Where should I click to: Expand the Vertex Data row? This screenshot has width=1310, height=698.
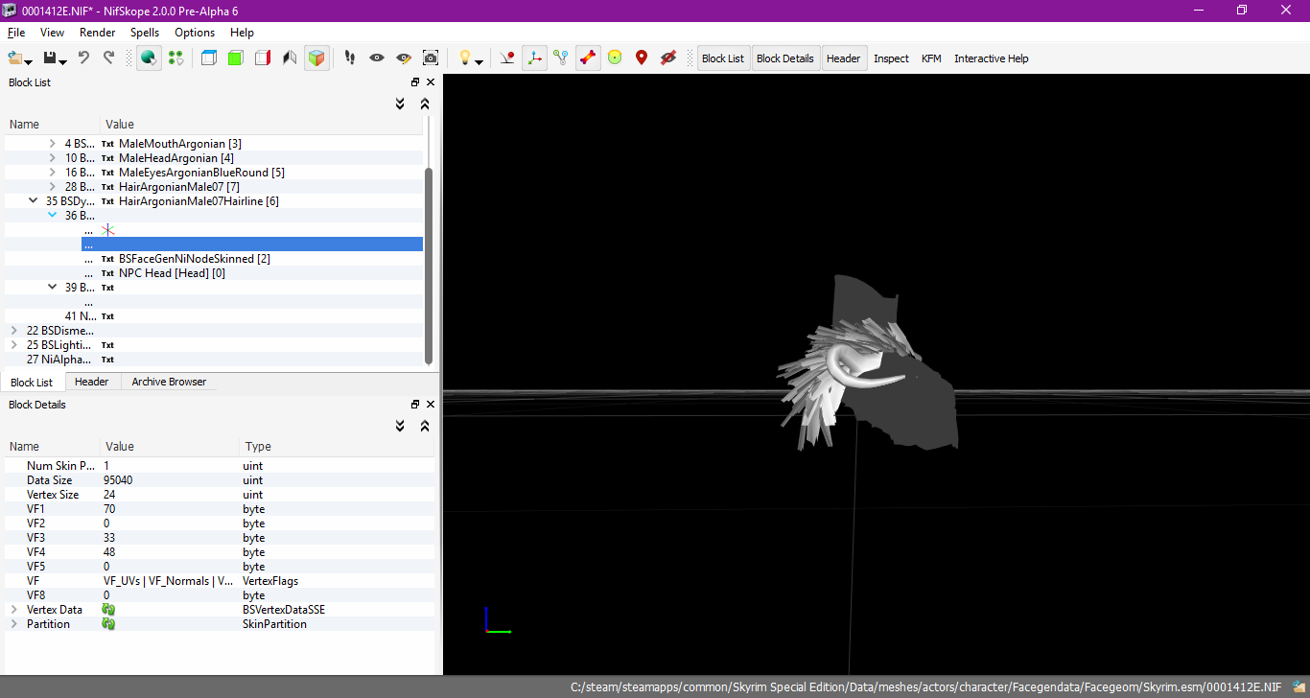14,610
